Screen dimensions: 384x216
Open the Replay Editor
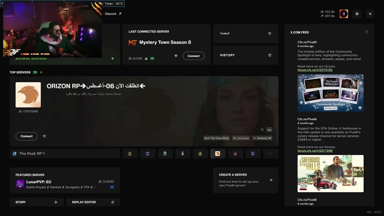coord(93,202)
